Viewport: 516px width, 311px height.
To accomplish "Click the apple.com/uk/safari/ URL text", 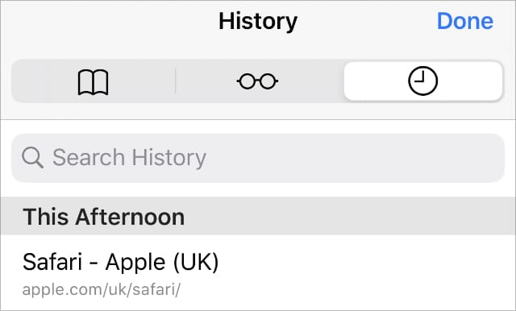I will 102,289.
